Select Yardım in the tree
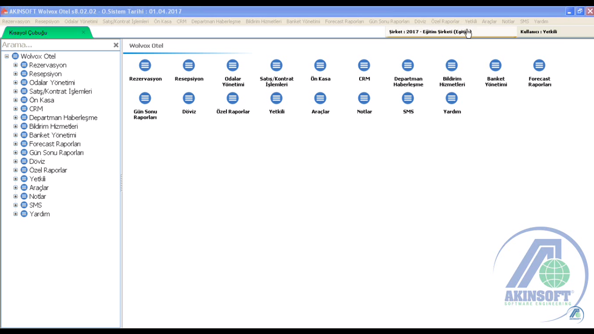The height and width of the screenshot is (334, 594). point(40,214)
